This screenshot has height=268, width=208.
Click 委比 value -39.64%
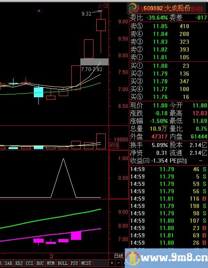pos(157,18)
